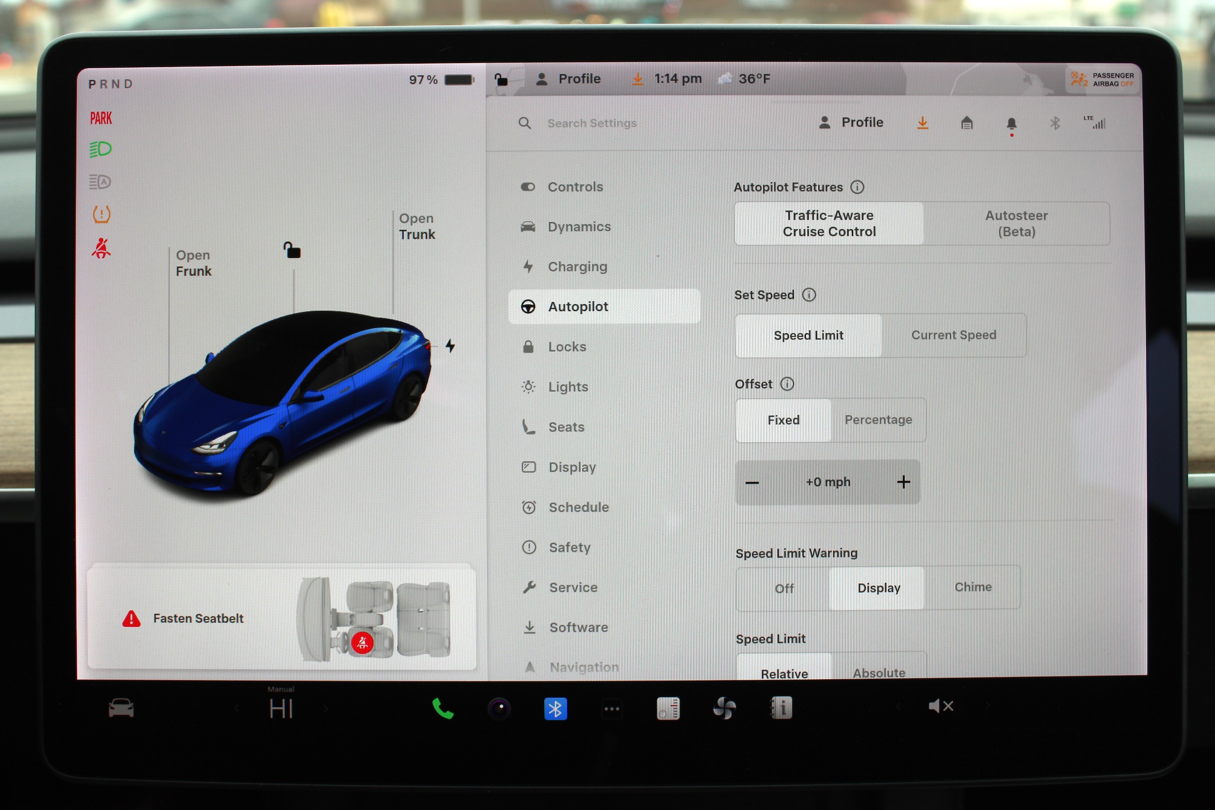Select Autosteer (Beta) option
Image resolution: width=1215 pixels, height=810 pixels.
point(1016,223)
